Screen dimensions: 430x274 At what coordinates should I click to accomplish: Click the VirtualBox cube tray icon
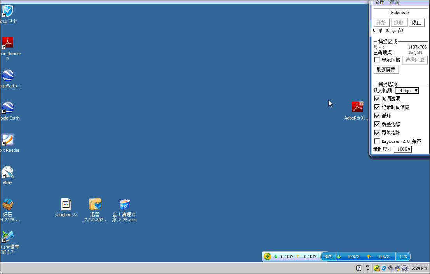tap(397, 268)
